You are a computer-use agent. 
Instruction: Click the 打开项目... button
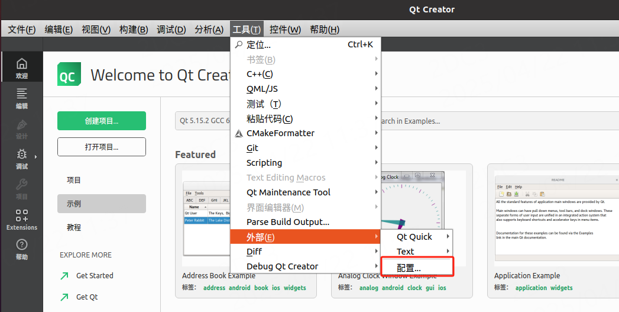point(102,147)
